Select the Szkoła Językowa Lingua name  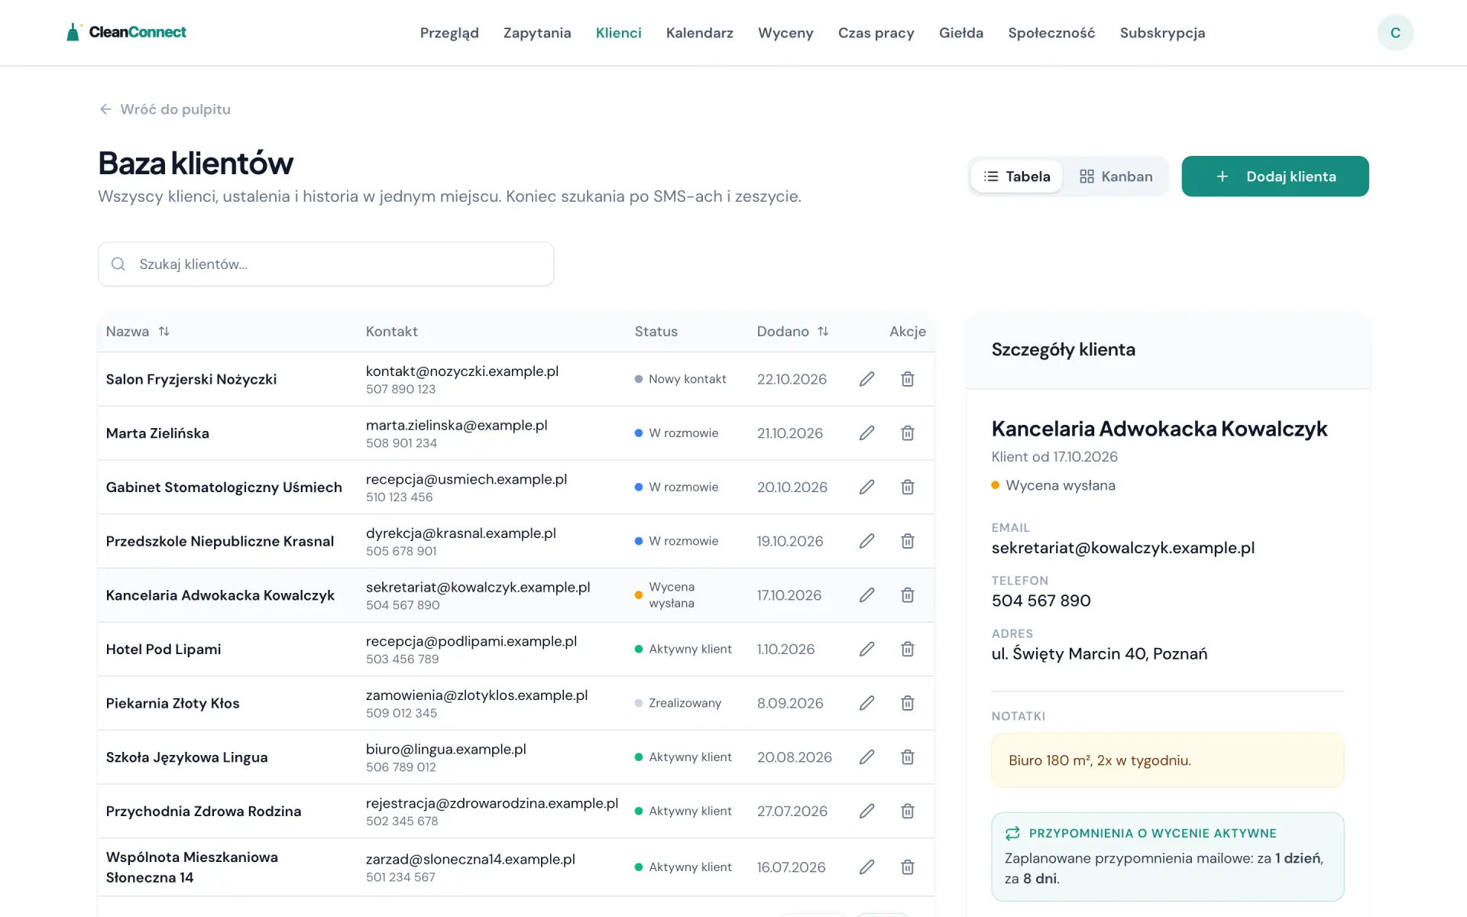pyautogui.click(x=186, y=757)
